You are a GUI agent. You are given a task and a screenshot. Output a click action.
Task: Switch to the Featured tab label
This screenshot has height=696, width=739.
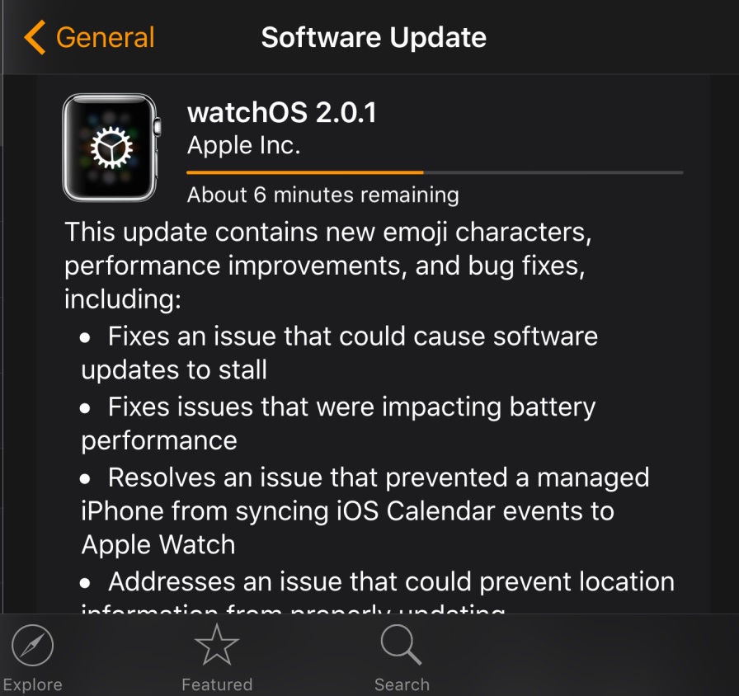217,684
